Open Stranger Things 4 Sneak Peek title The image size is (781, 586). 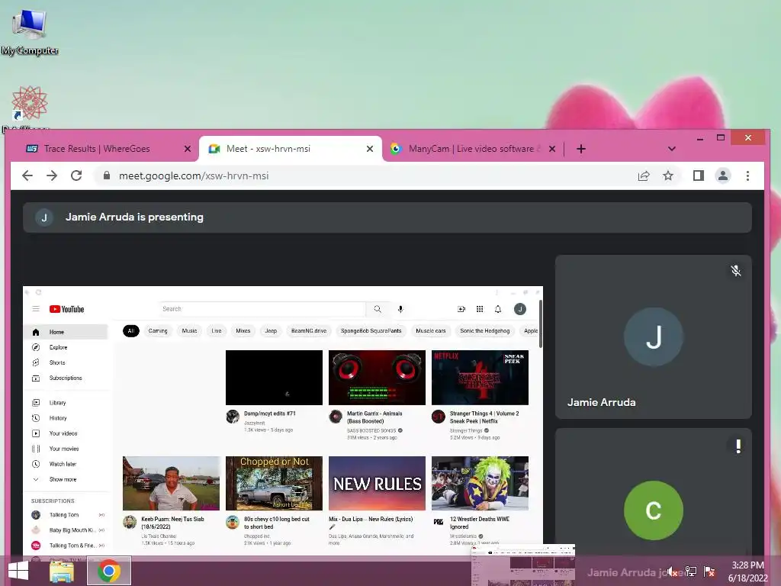[484, 417]
